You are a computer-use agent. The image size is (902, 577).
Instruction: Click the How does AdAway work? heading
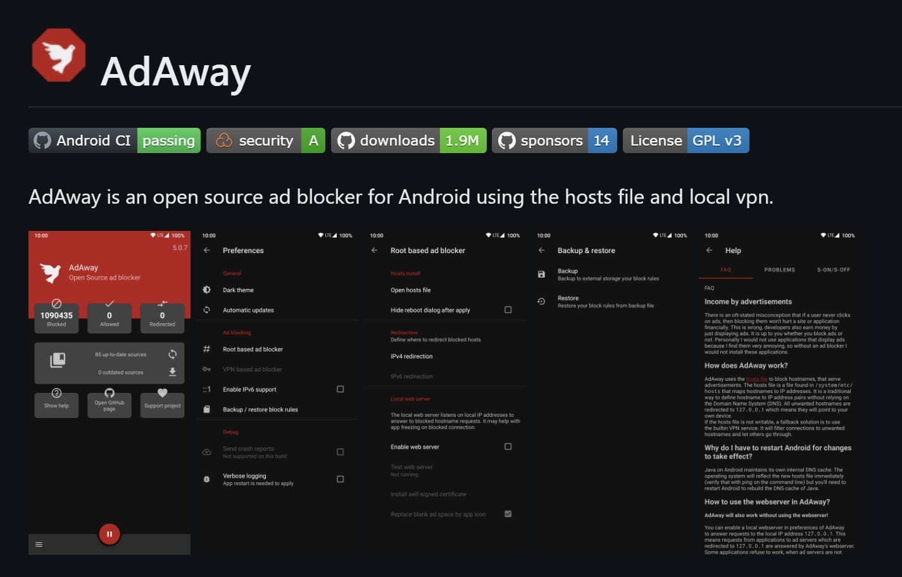pos(746,366)
